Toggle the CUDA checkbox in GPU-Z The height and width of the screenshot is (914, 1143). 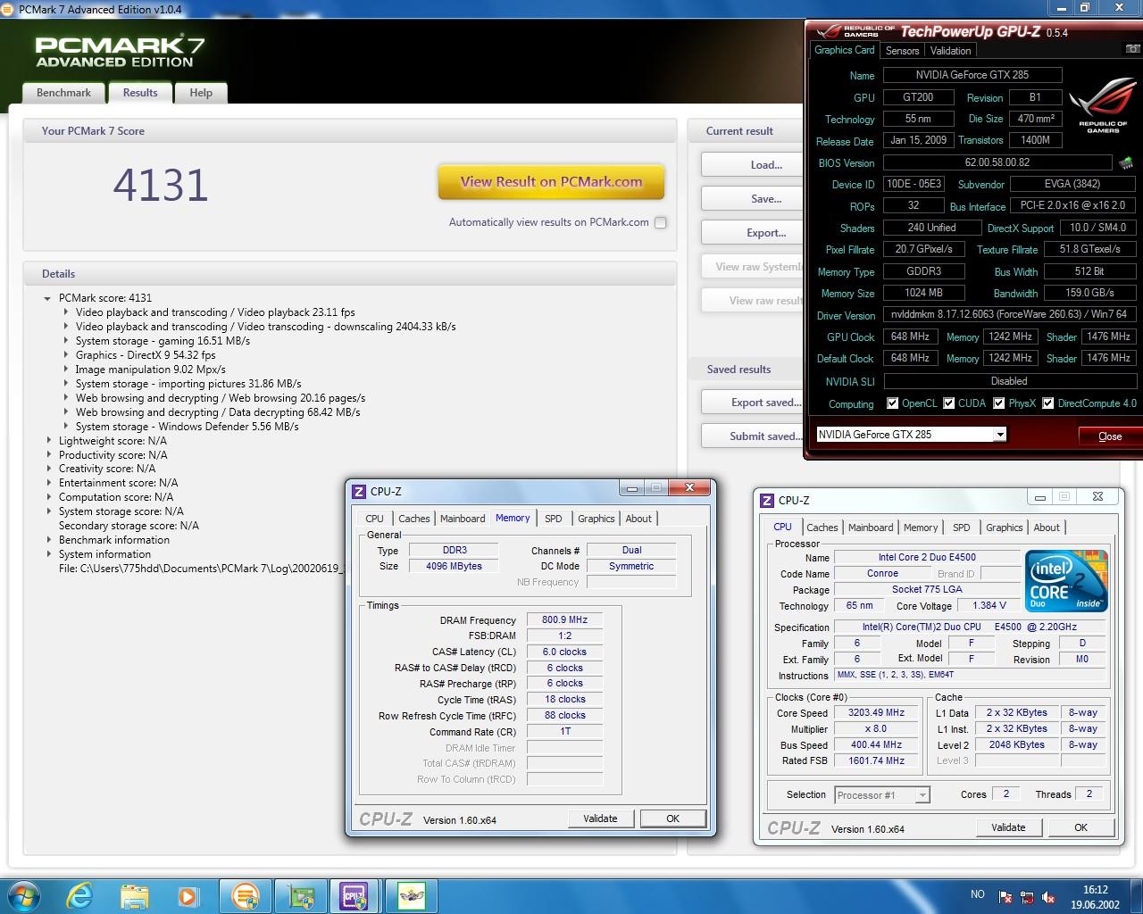[x=948, y=403]
